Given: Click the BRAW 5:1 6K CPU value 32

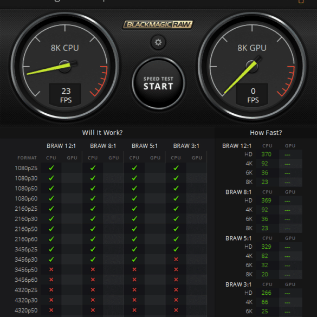Looking at the screenshot, I should click(x=264, y=265).
